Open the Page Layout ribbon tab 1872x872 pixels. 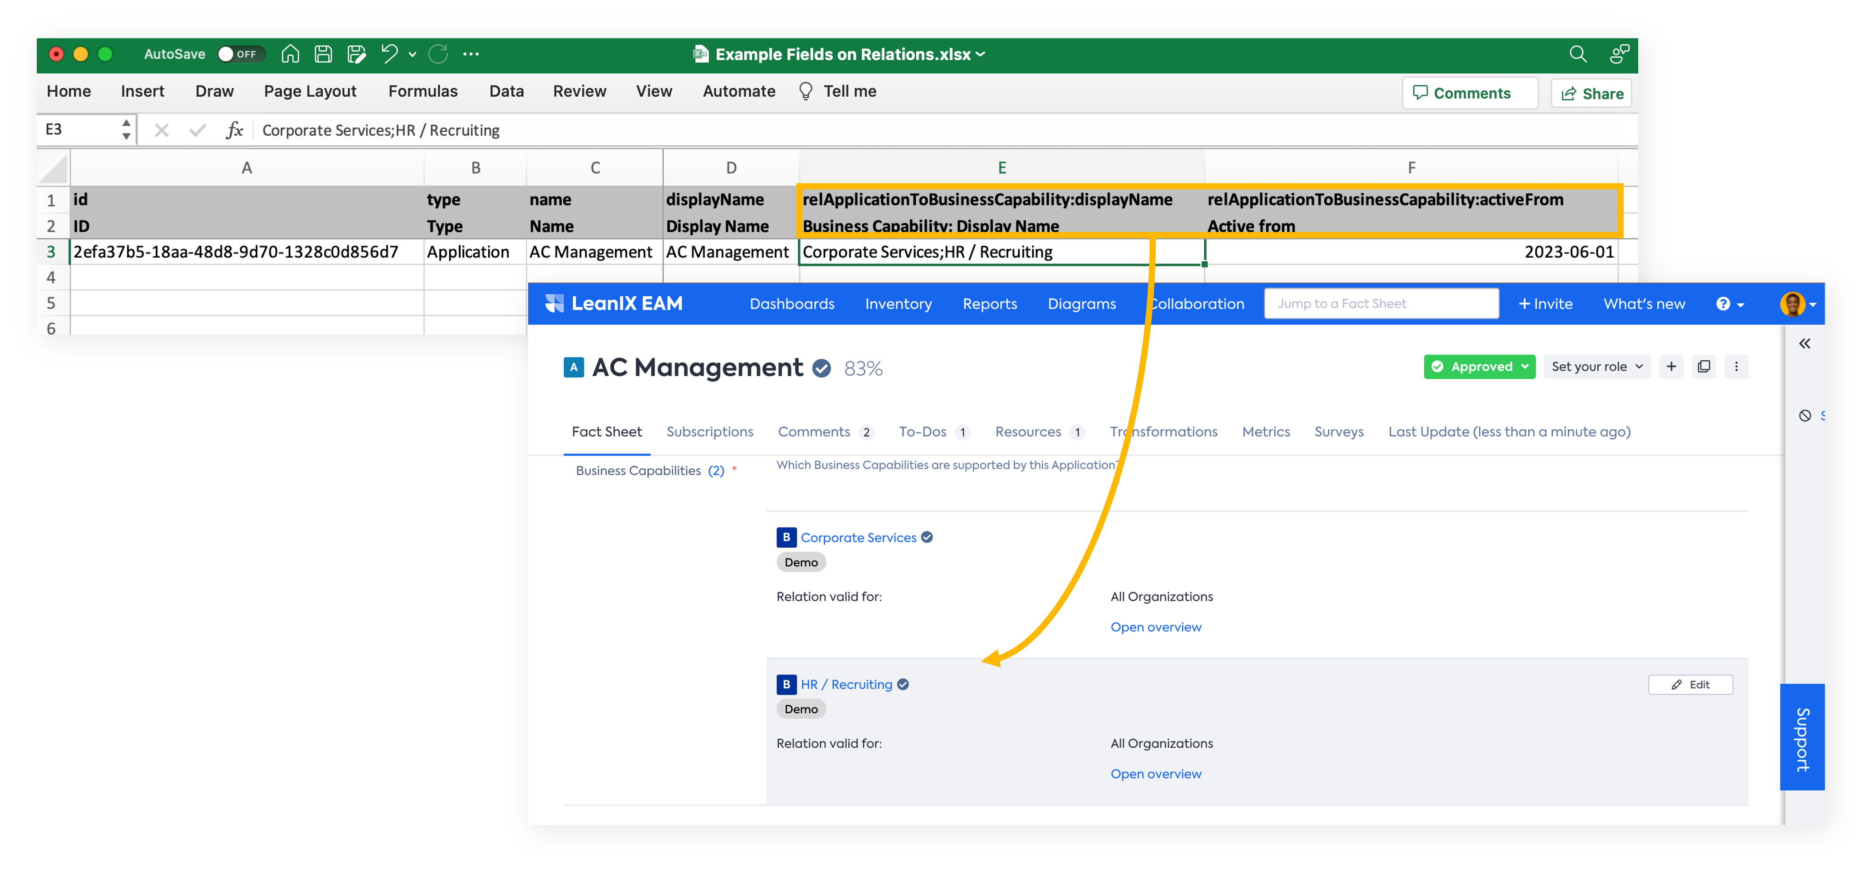click(x=310, y=91)
